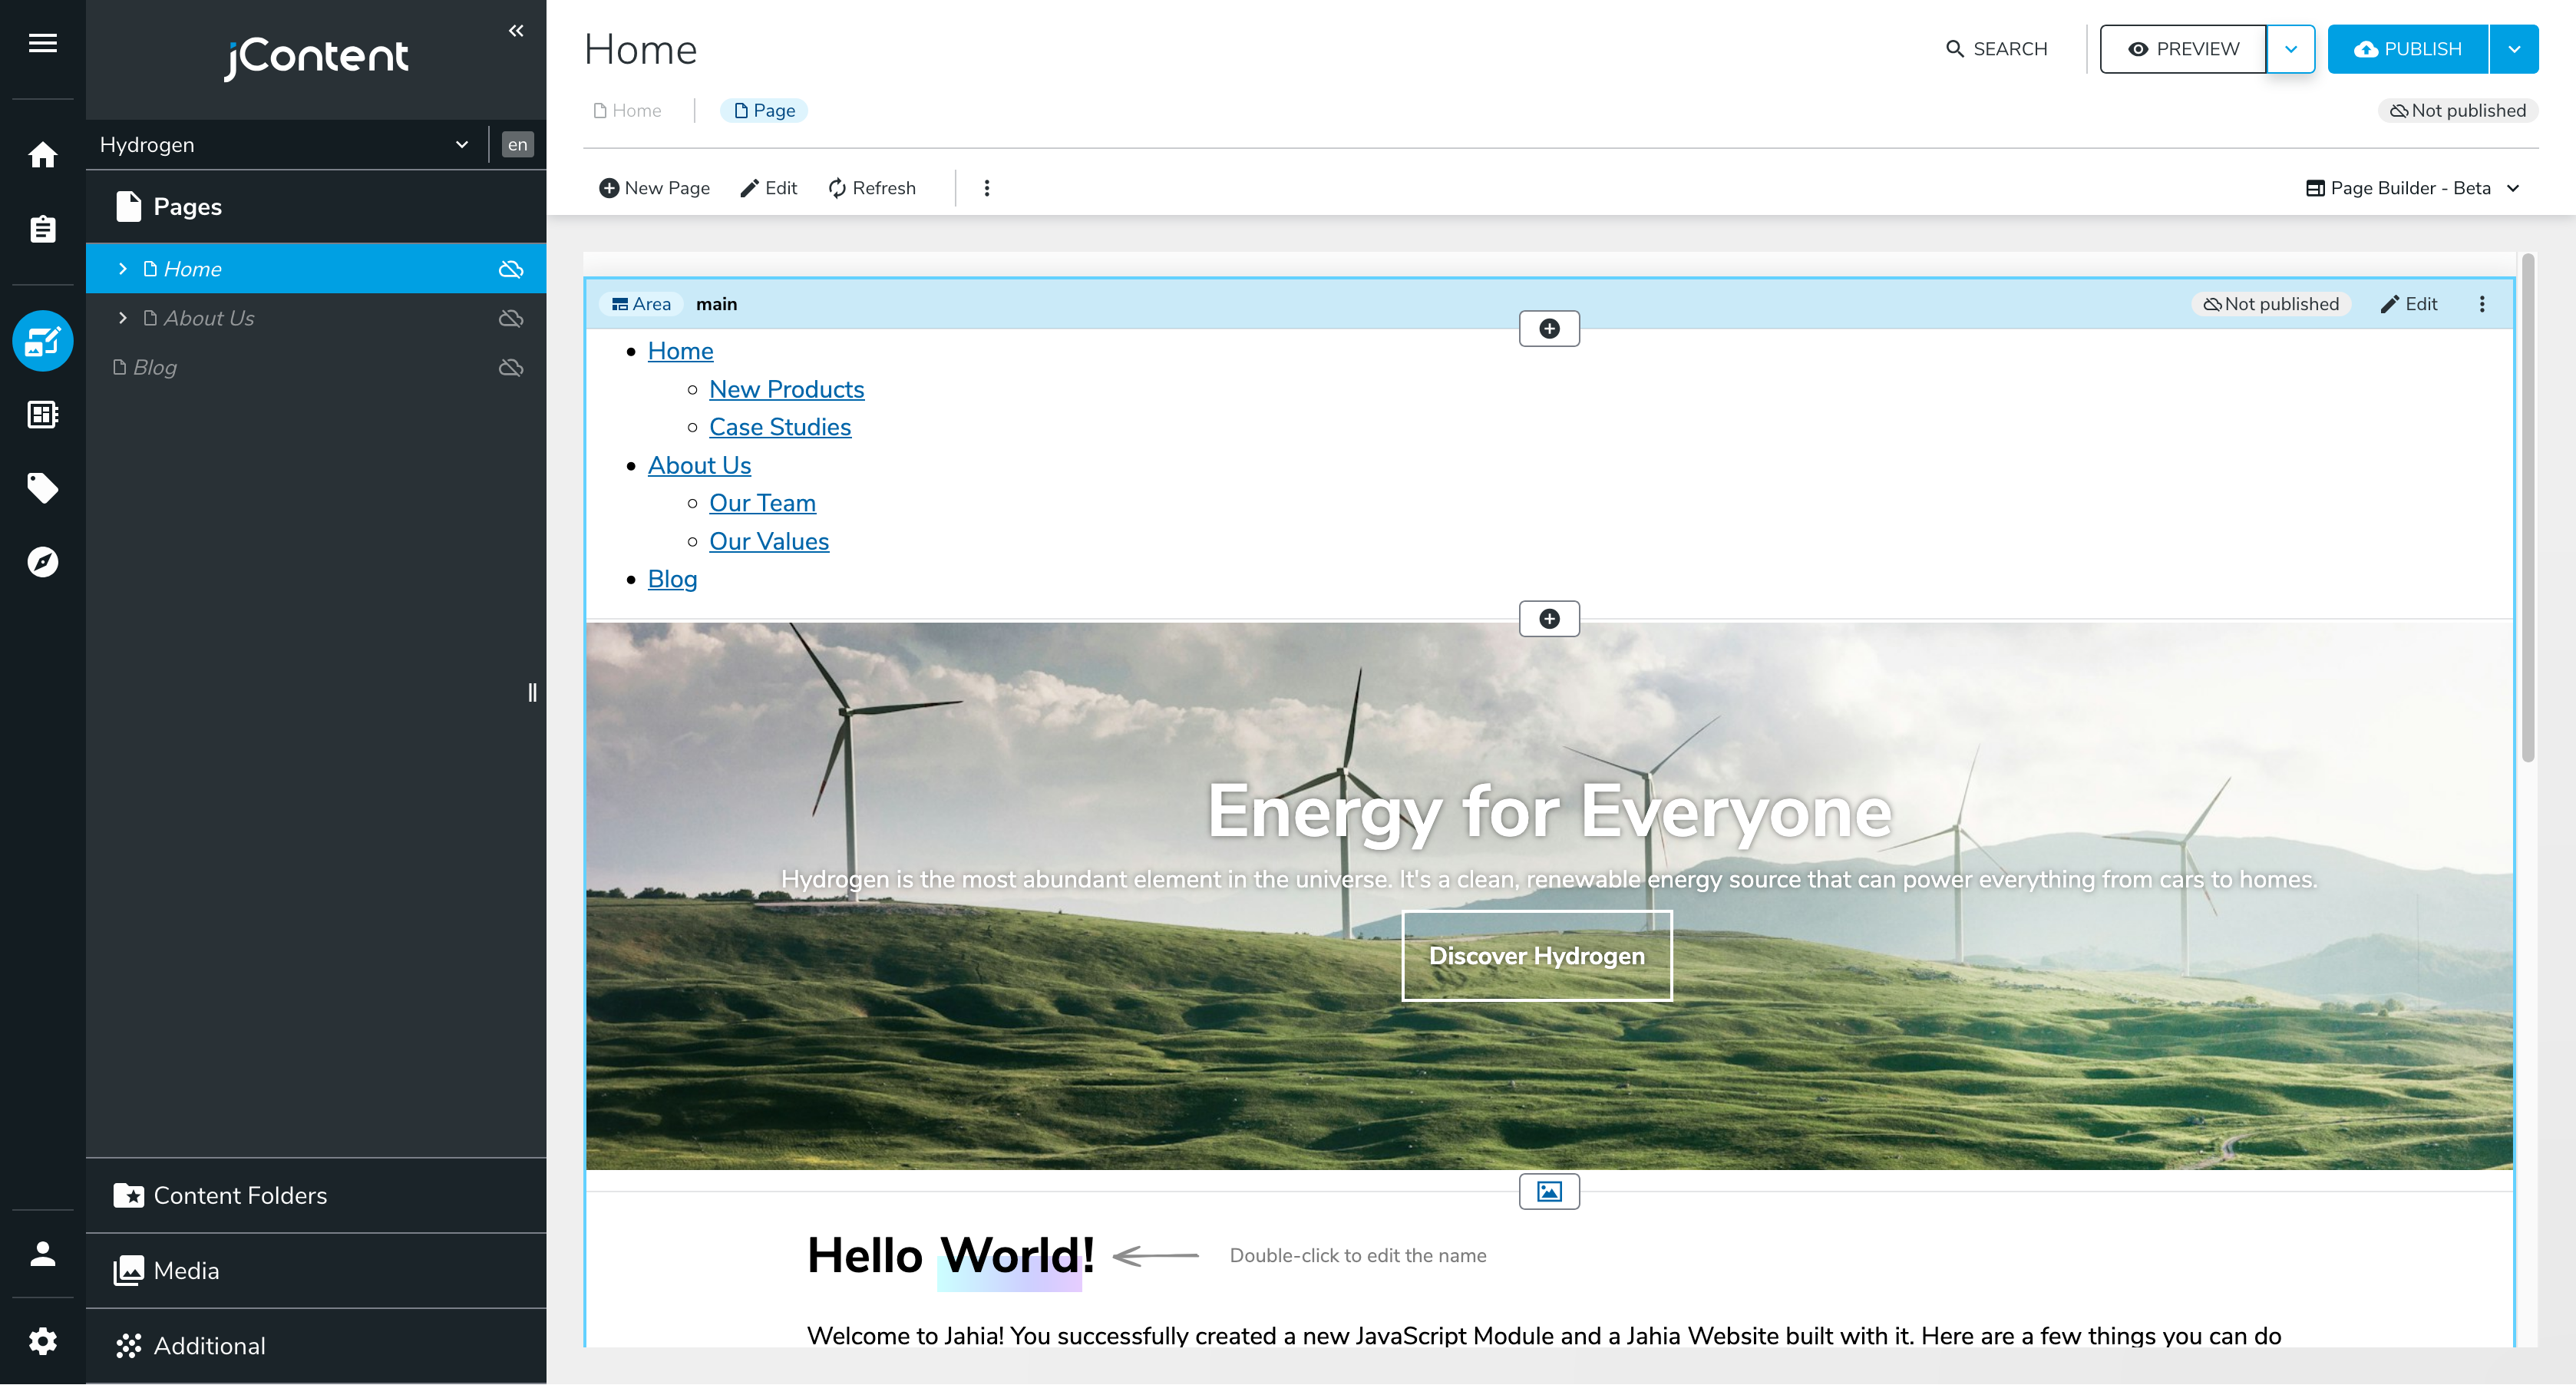Select the Blog page in tree
This screenshot has height=1385, width=2576.
coord(155,368)
